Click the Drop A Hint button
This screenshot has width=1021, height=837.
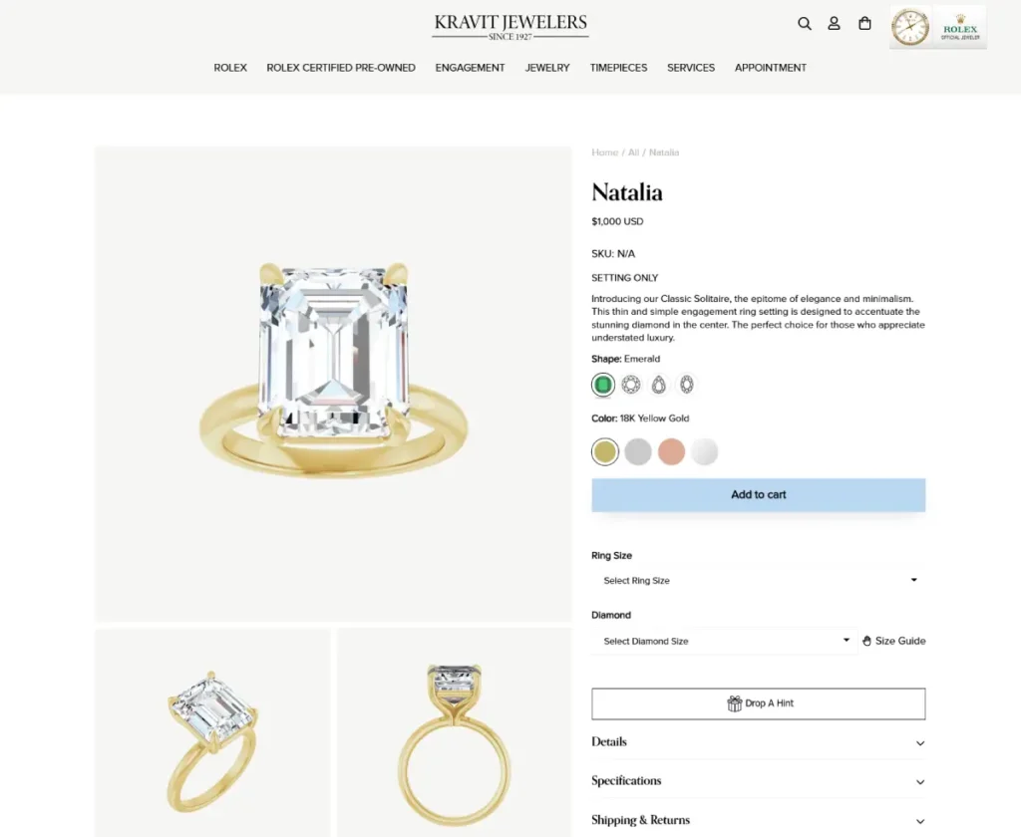(758, 703)
